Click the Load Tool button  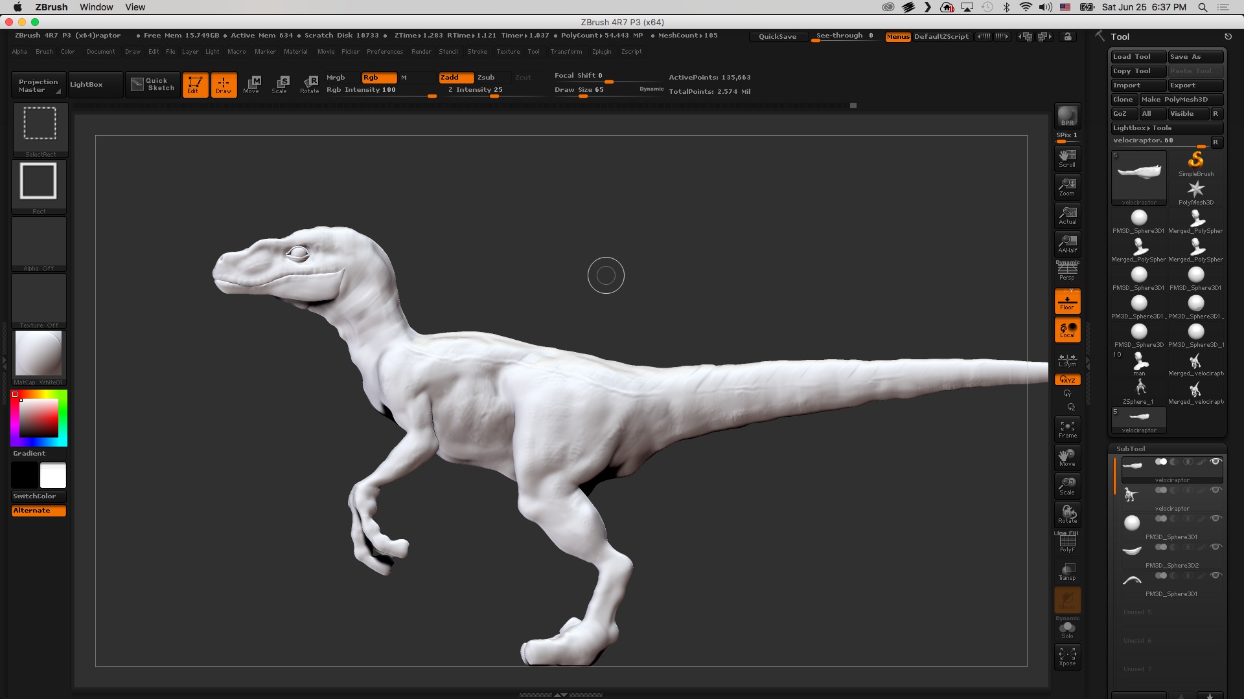pos(1138,57)
